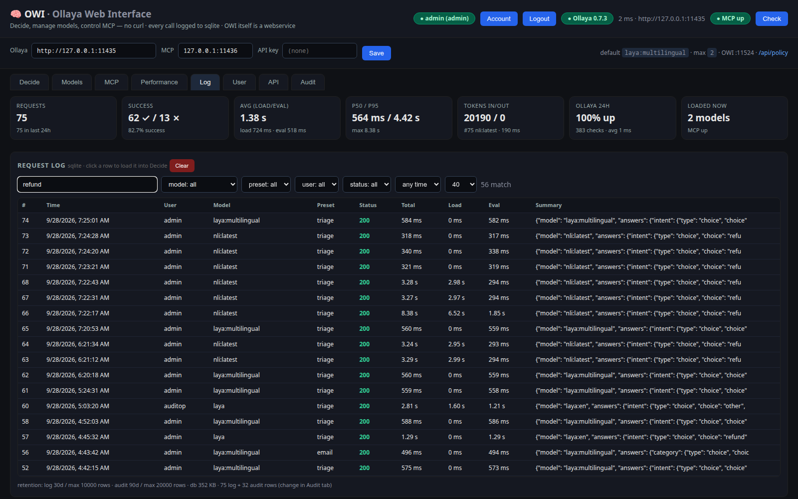Open the any time range dropdown
The width and height of the screenshot is (798, 499).
point(418,185)
